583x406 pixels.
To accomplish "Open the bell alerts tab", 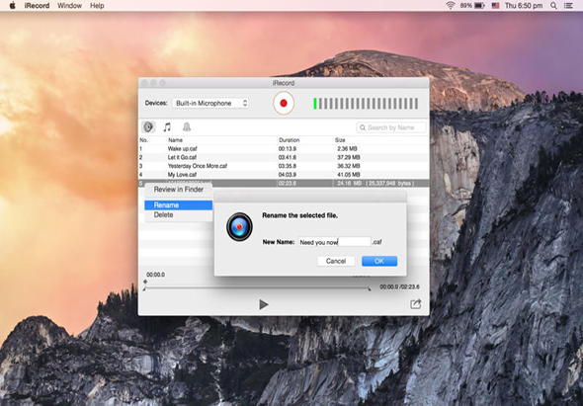I will pyautogui.click(x=187, y=127).
